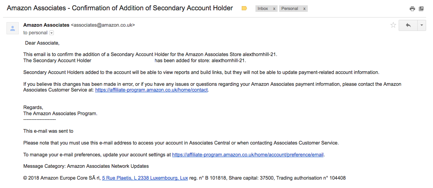Star this Amazon Associates message
Screen dimensions: 433x188
tap(393, 26)
